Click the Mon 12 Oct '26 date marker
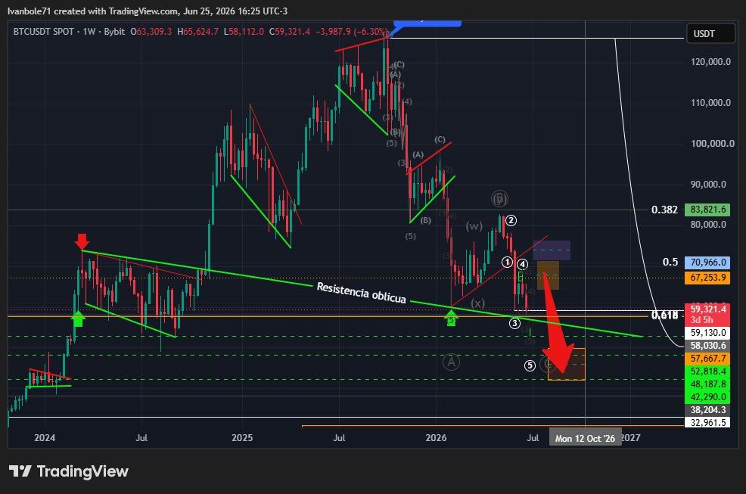 (585, 438)
